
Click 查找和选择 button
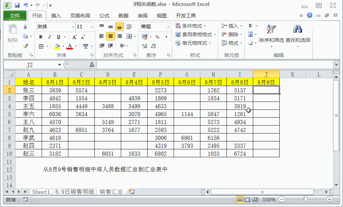(x=298, y=36)
